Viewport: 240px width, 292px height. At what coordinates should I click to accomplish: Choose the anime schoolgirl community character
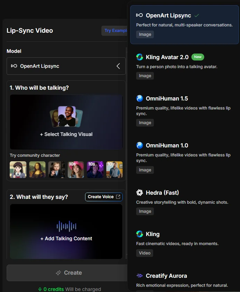(x=18, y=170)
